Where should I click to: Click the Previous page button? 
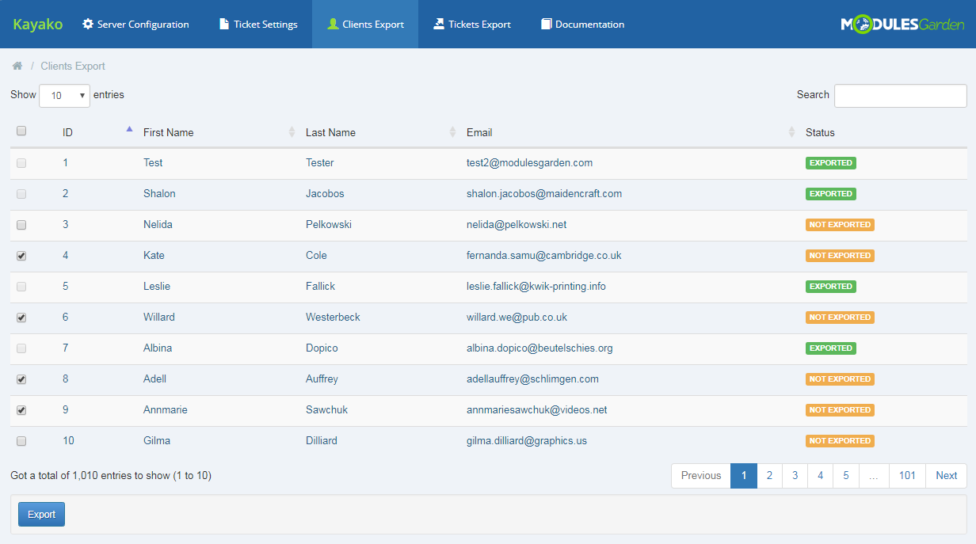(701, 476)
